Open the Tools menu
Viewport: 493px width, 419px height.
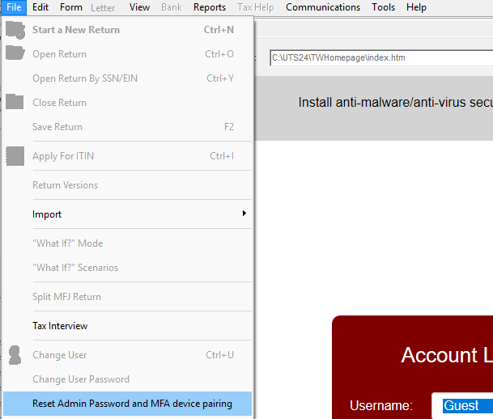point(384,7)
